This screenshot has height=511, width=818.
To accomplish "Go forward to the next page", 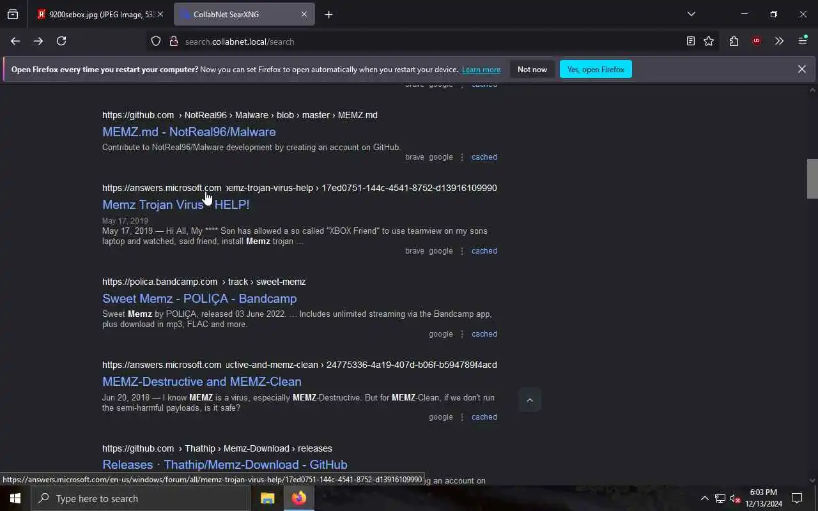I will 38,41.
